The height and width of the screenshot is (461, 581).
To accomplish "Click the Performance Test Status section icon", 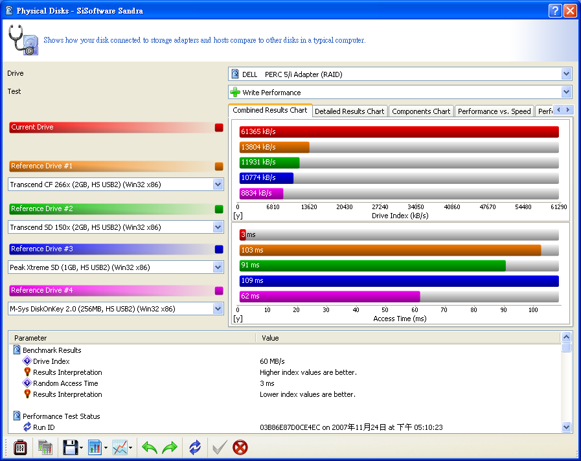I will click(x=17, y=416).
